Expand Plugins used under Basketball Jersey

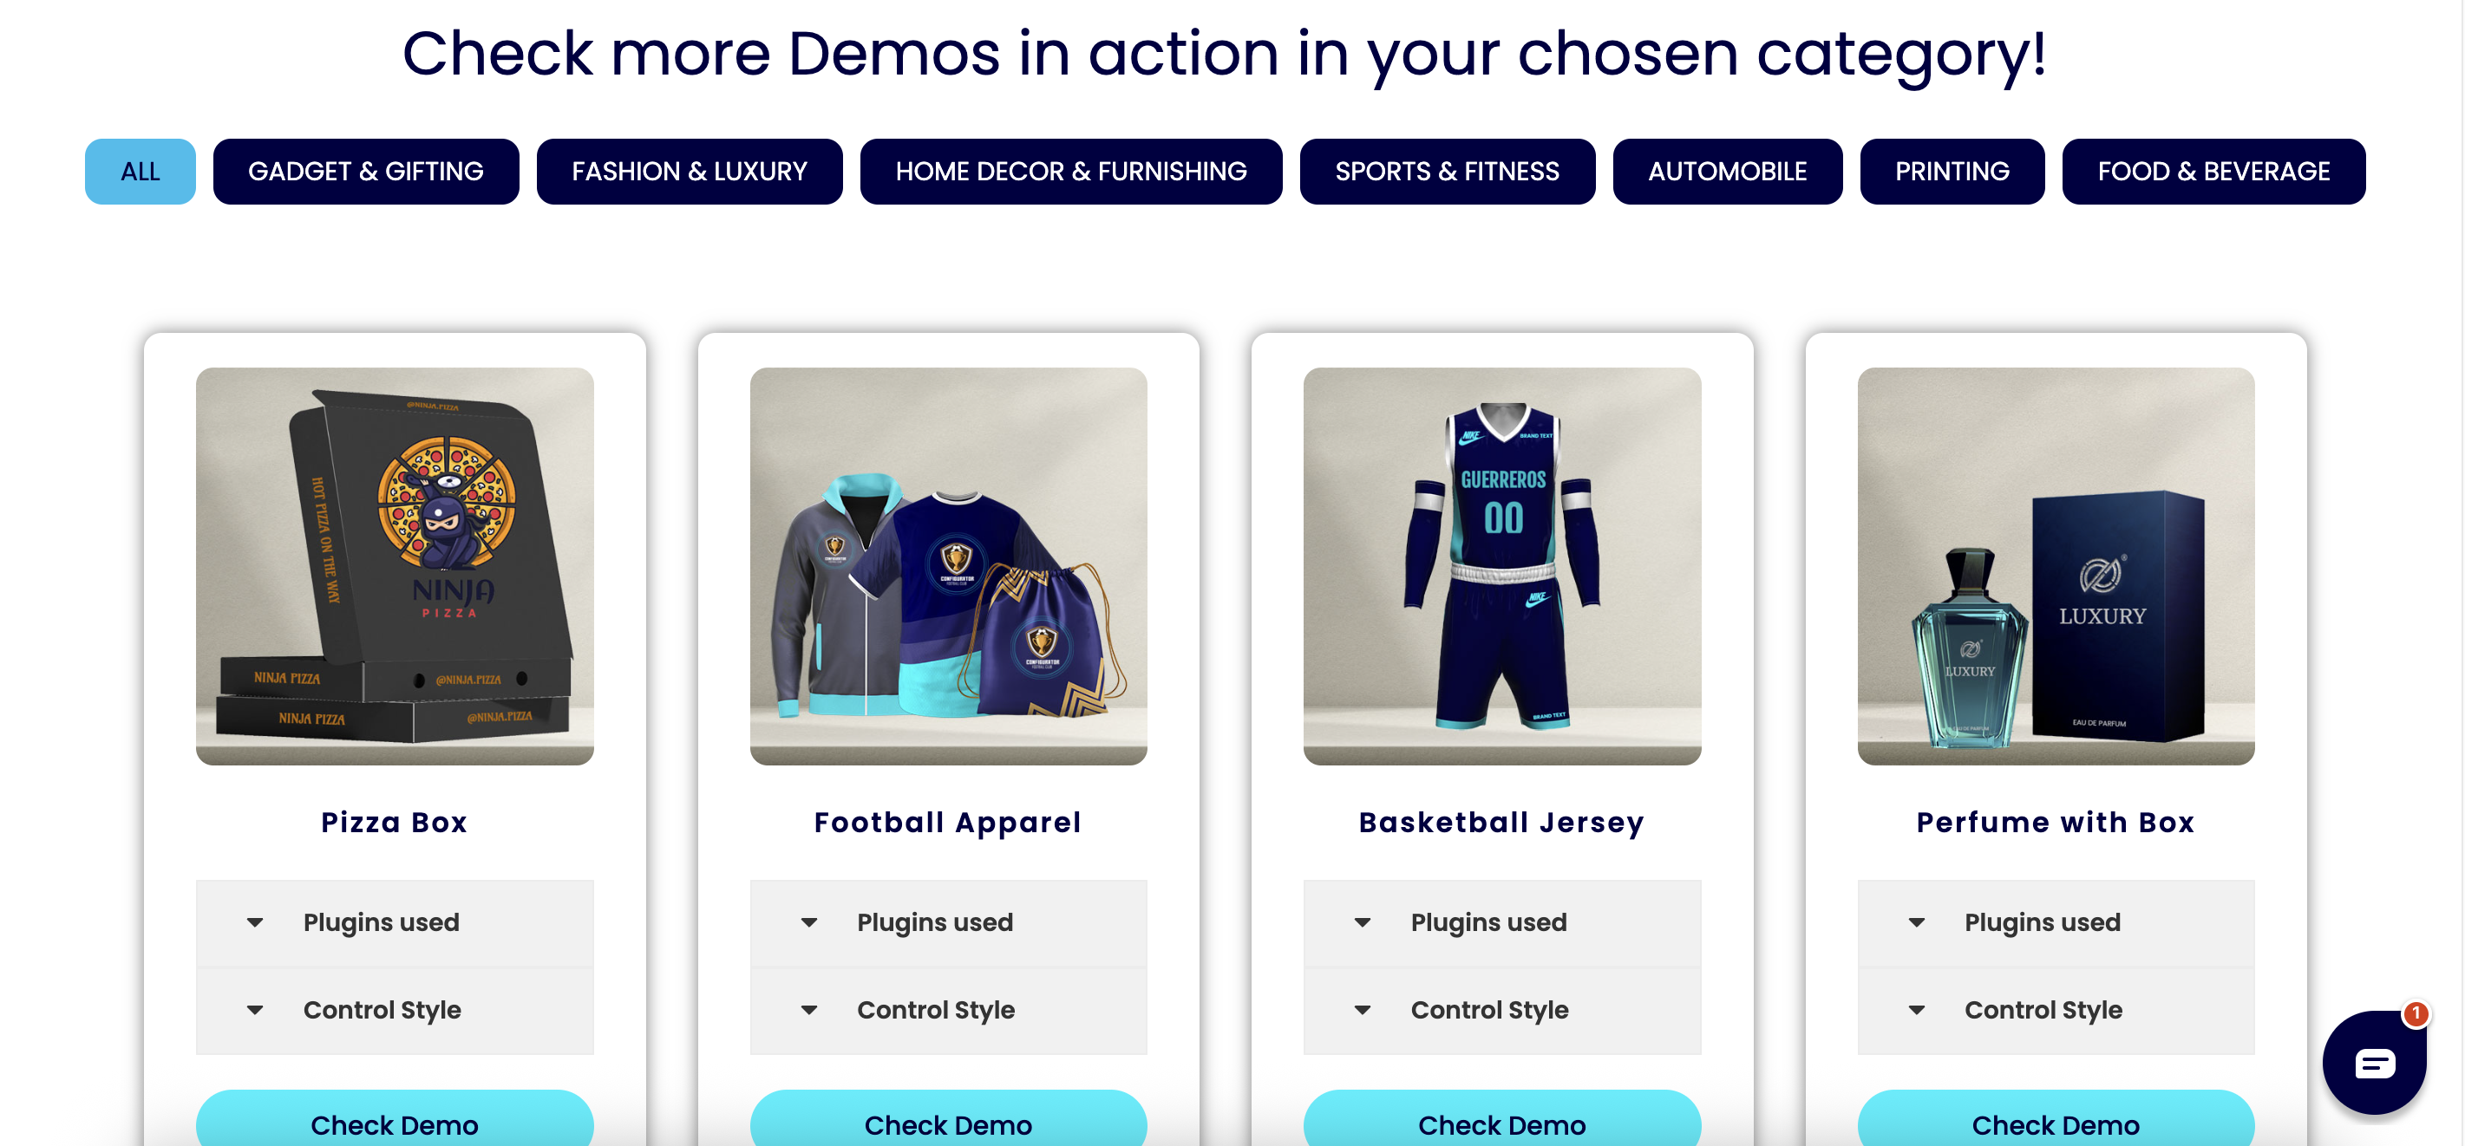pos(1502,922)
